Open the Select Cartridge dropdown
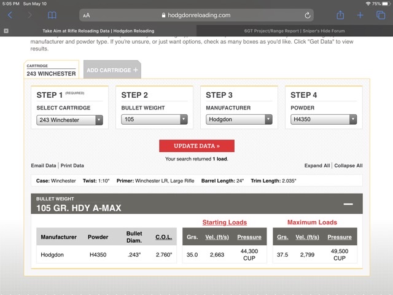The width and height of the screenshot is (393, 295). (69, 120)
